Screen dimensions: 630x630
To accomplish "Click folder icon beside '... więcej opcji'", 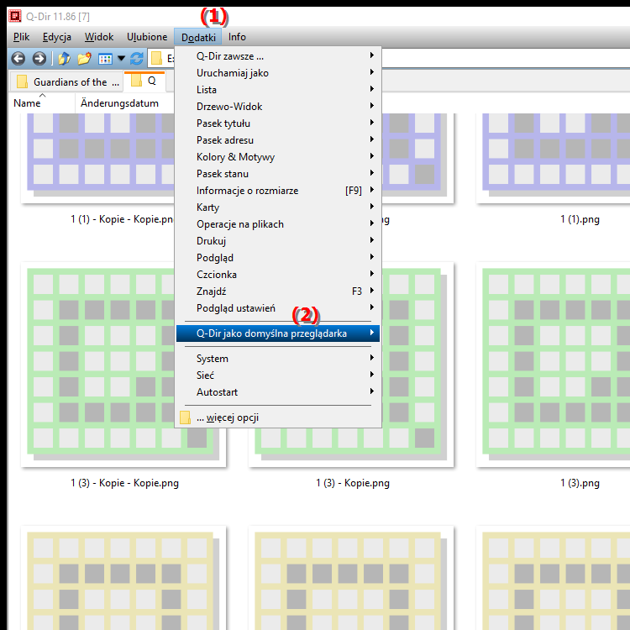I will point(185,417).
